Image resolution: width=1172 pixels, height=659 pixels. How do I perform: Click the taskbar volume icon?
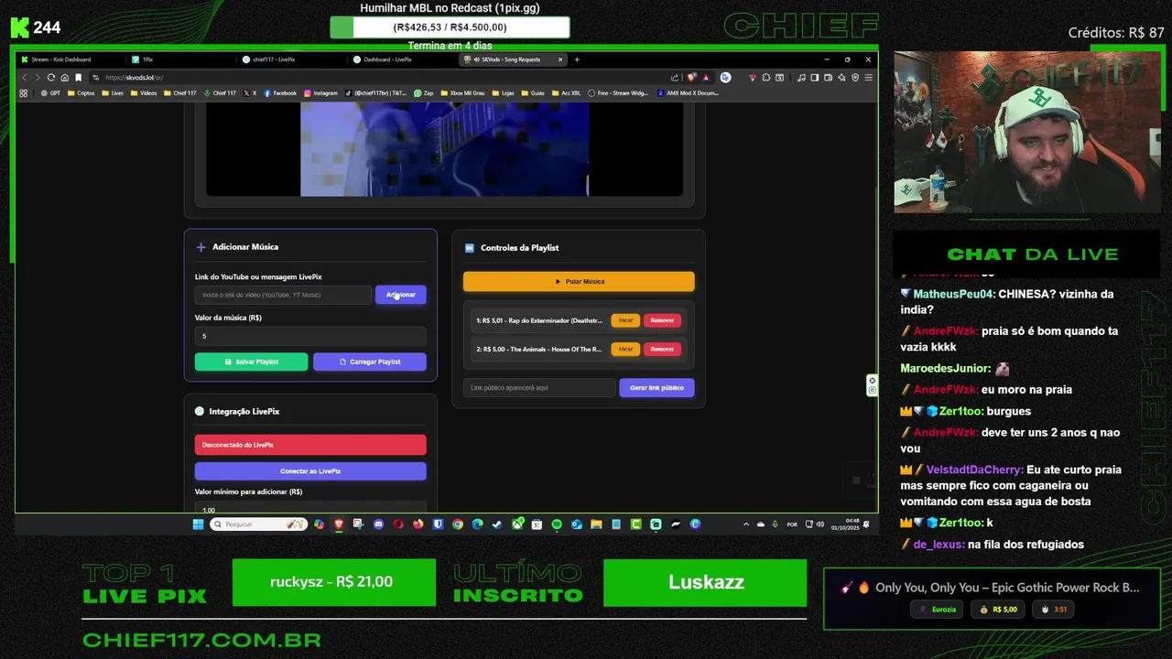pyautogui.click(x=820, y=524)
